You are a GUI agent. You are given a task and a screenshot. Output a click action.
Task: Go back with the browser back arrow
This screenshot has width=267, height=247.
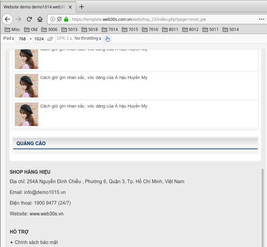pyautogui.click(x=7, y=19)
